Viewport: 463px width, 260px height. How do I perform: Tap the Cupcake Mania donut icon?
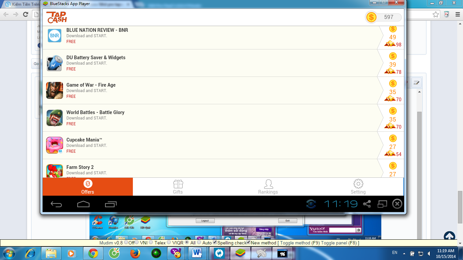click(55, 145)
